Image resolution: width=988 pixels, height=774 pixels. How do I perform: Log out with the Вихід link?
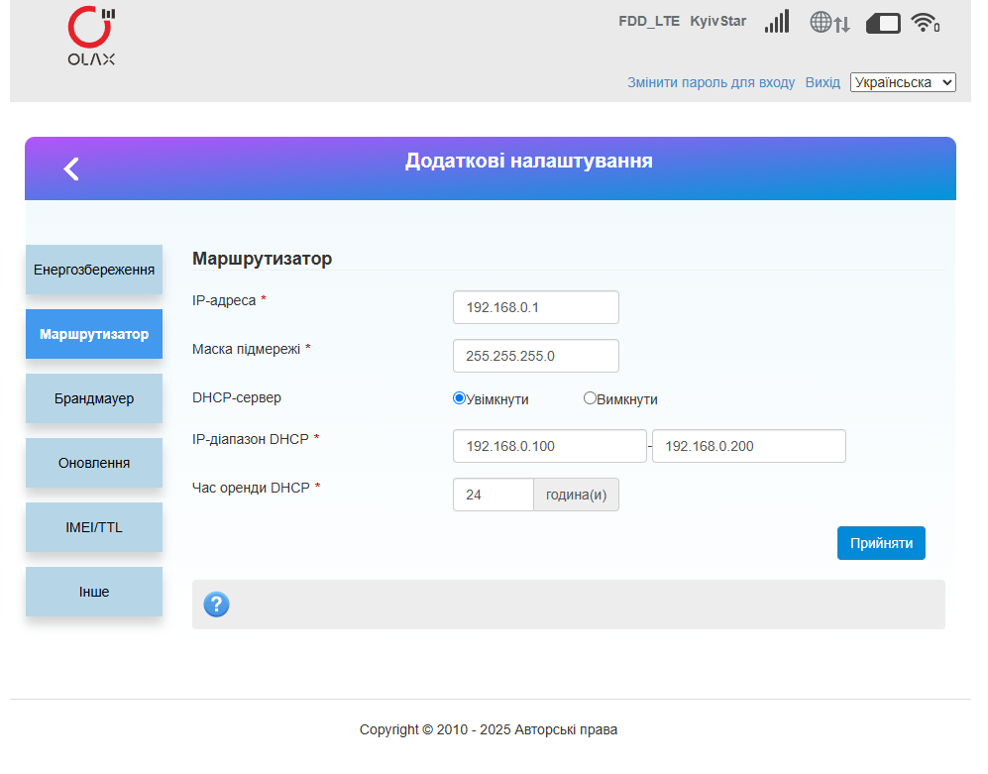(x=823, y=82)
